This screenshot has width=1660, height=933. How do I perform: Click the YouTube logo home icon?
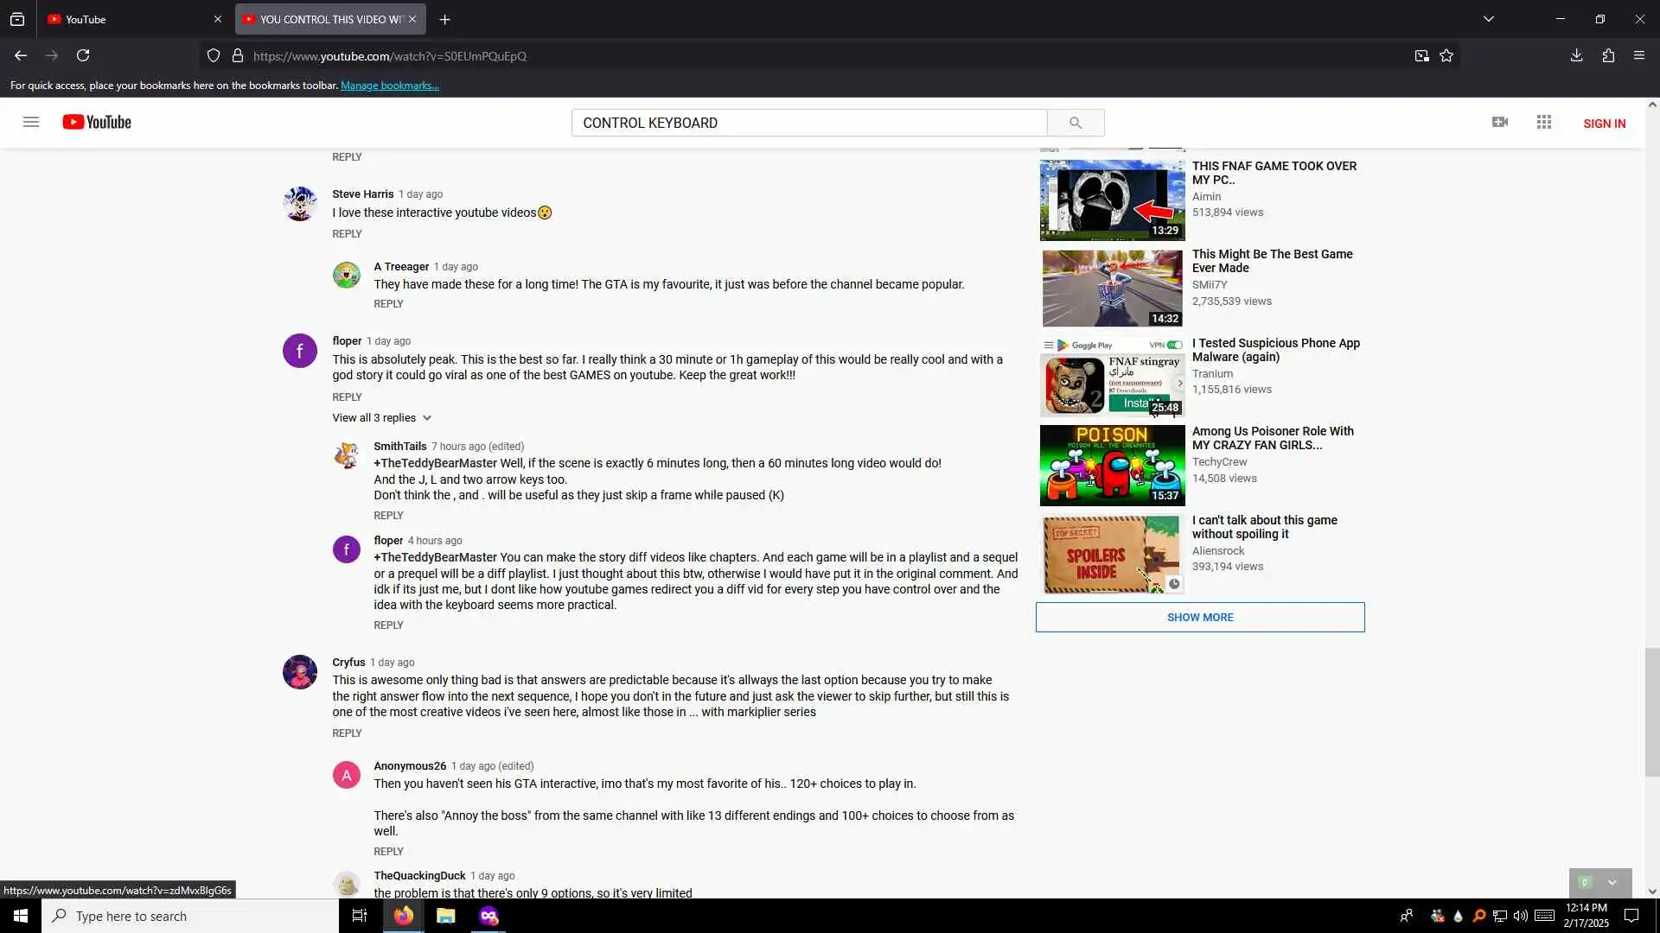pos(97,122)
